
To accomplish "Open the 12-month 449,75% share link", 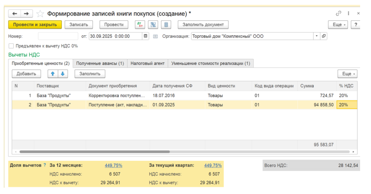I will 113,165.
